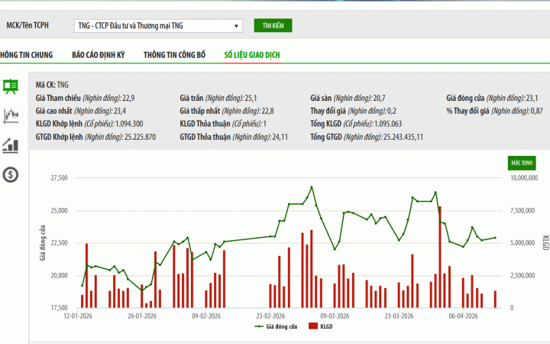Click the Giá đóng cửa value 23,1

(532, 98)
